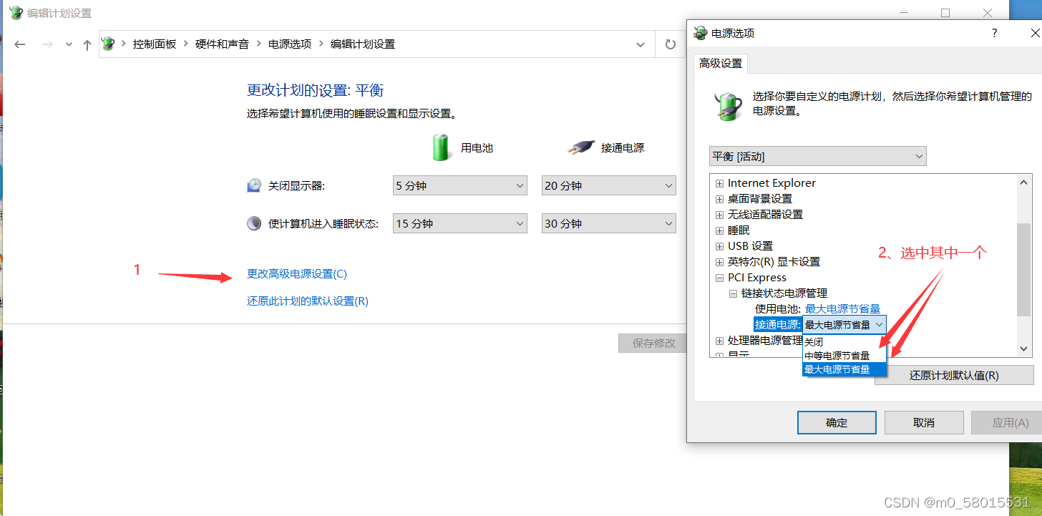Collapse the 链接状态电源管理 node
The height and width of the screenshot is (516, 1042).
coord(733,293)
